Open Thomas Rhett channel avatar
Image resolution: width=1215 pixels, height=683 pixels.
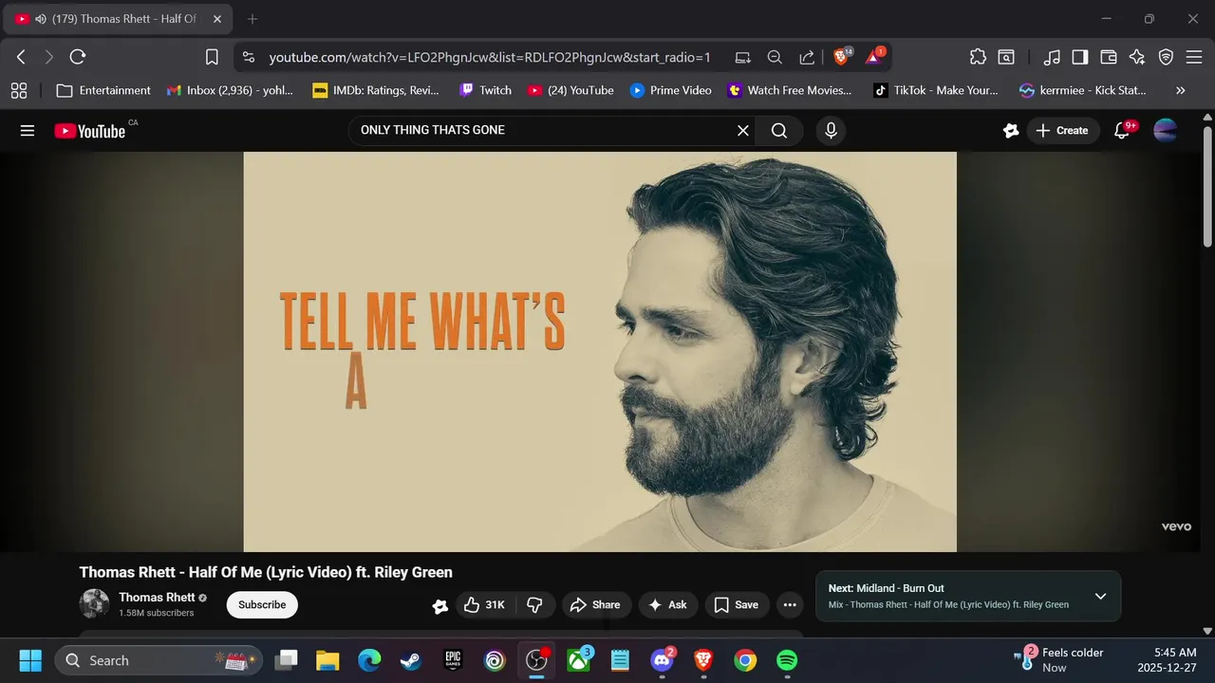[x=94, y=604]
